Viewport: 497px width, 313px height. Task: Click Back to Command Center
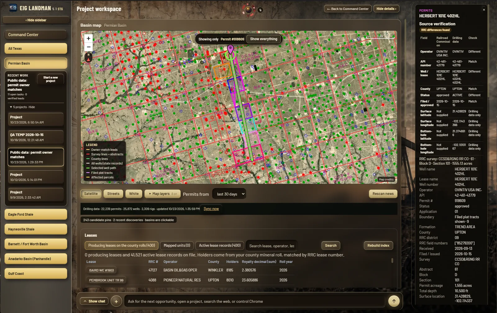coord(348,9)
